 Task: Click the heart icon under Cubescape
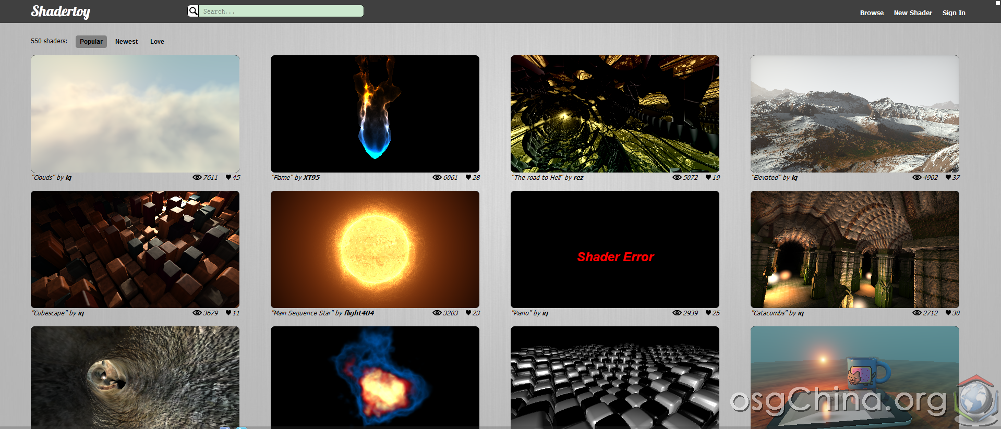click(228, 313)
